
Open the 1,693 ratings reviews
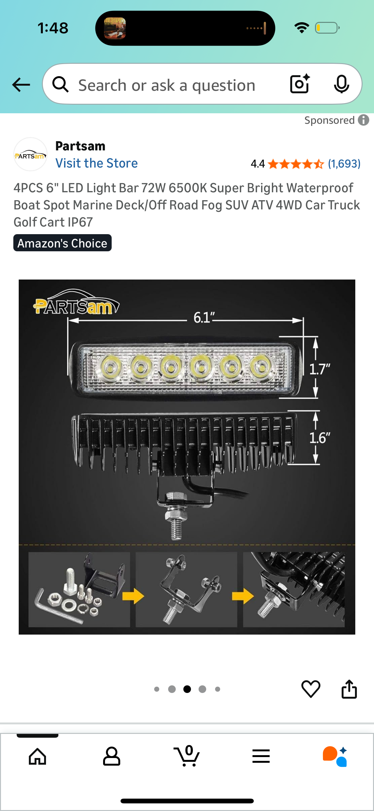(x=344, y=164)
